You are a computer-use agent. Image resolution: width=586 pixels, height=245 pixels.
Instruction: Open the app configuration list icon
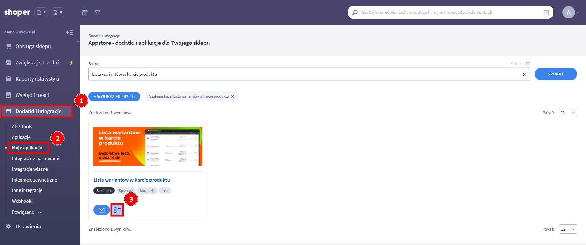[117, 210]
